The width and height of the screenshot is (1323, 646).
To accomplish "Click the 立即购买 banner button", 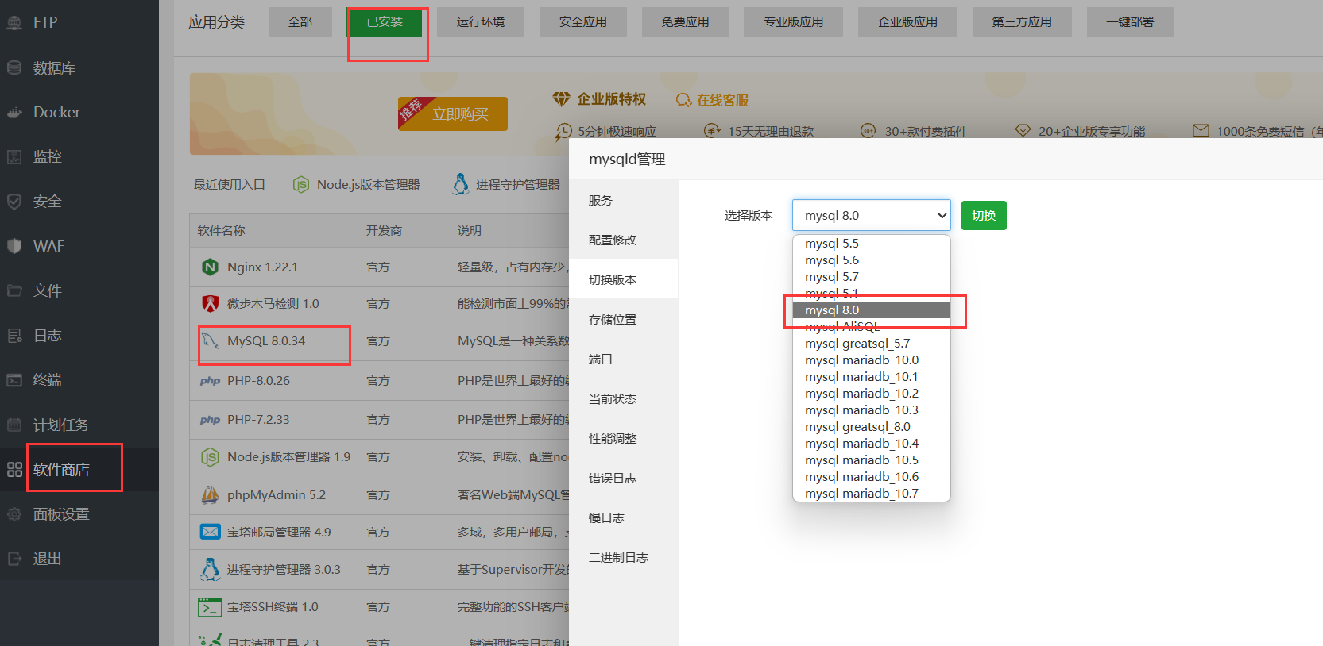I will (x=453, y=113).
